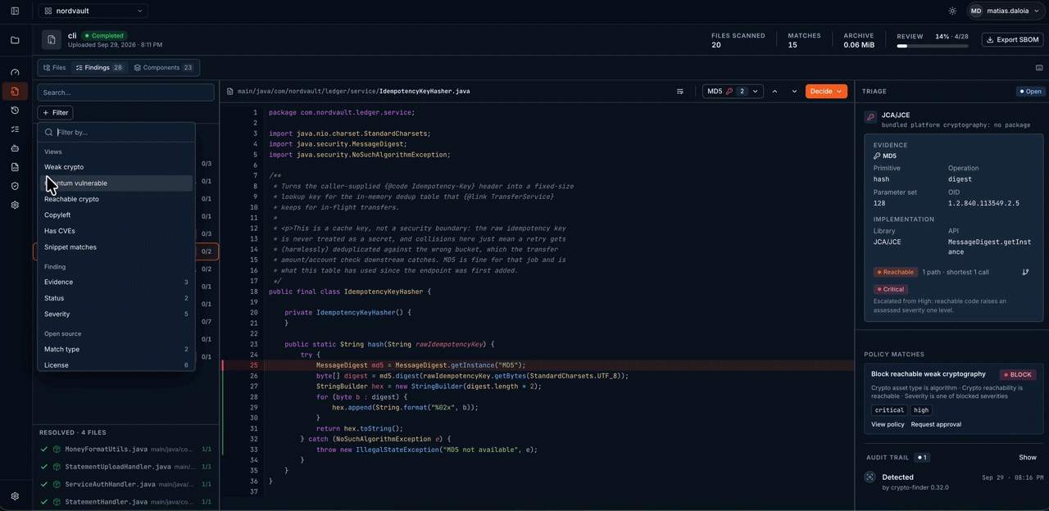Open the nordvault workspace dropdown

pos(93,11)
